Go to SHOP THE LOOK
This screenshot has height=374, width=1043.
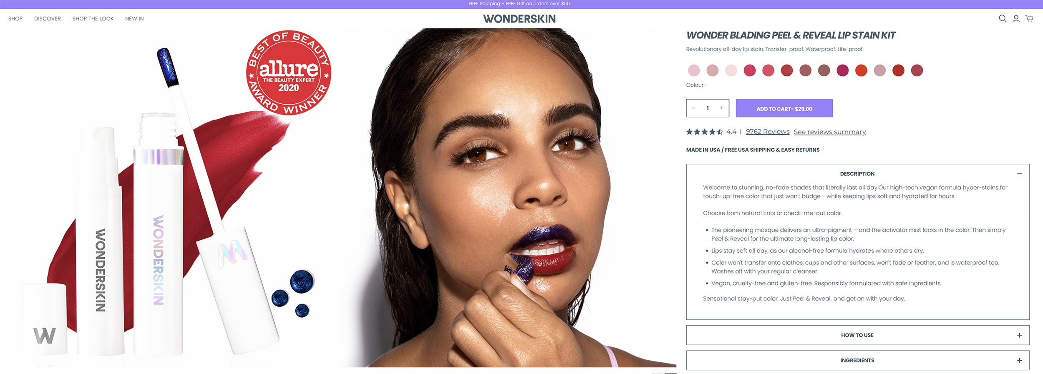click(93, 19)
